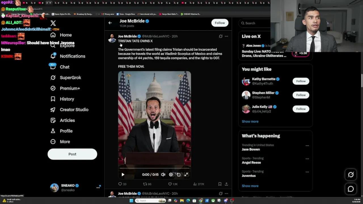Click the Windows taskbar search box

tap(151, 201)
